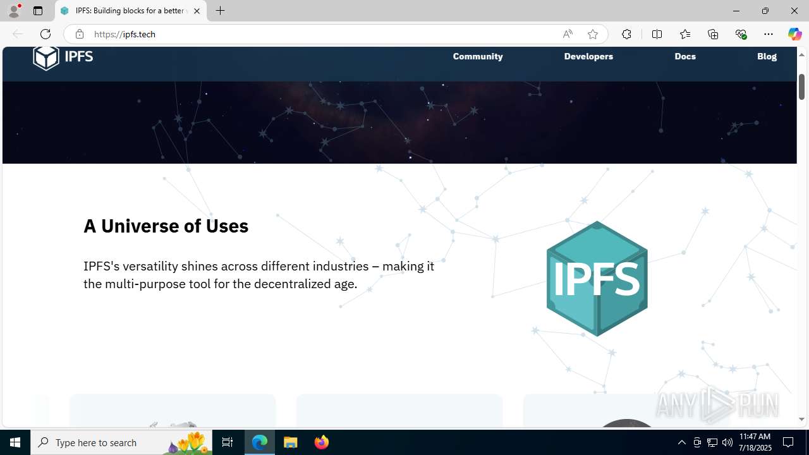The width and height of the screenshot is (809, 455).
Task: Open volume control speaker icon
Action: tap(727, 442)
